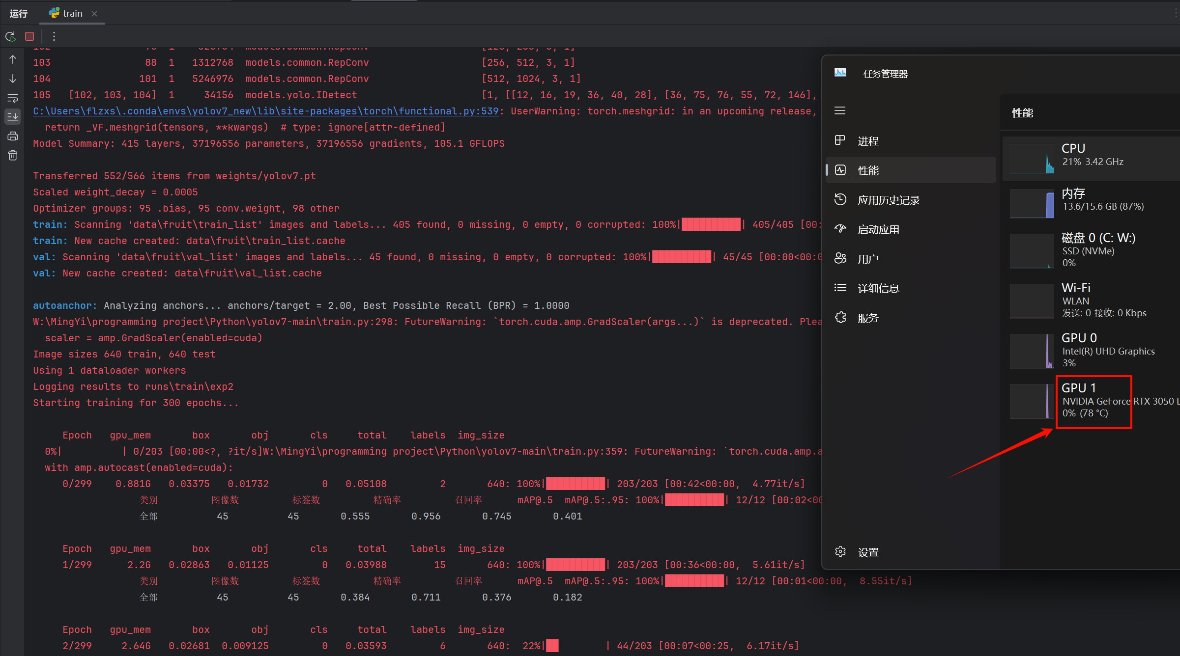This screenshot has height=656, width=1180.
Task: Click the print console output icon
Action: point(13,136)
